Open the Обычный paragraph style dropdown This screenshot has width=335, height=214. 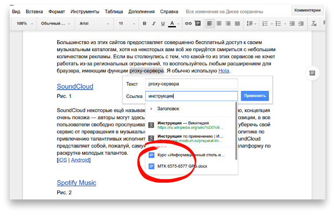56,23
